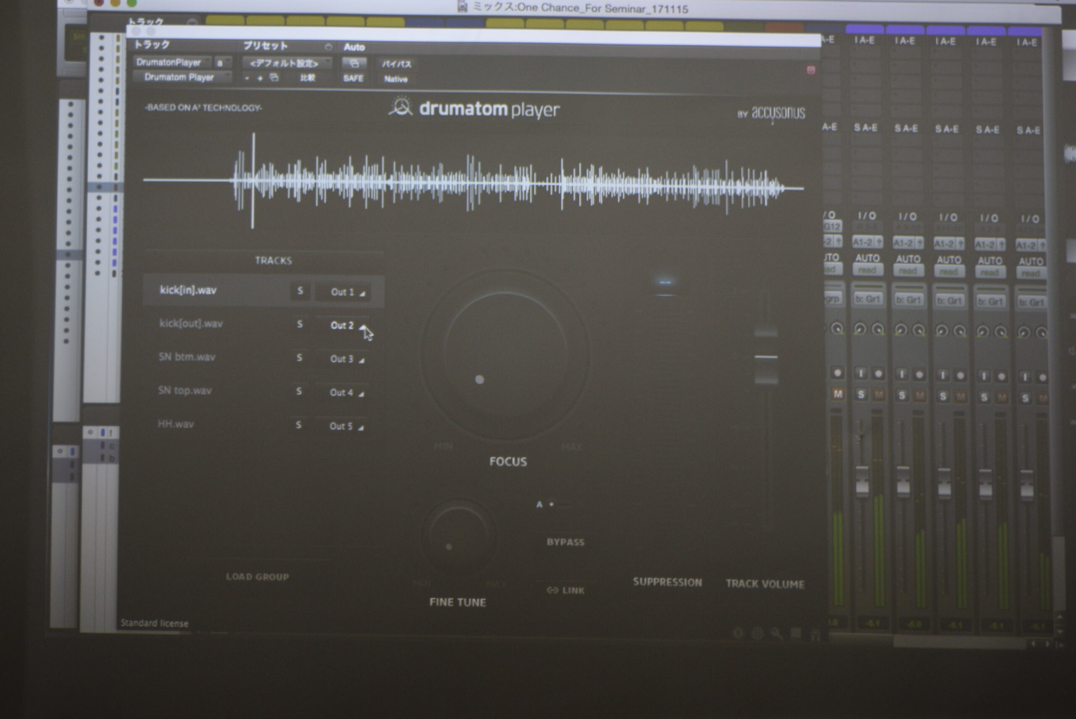Screen dimensions: 1076x719
Task: Solo the HH.wav track
Action: point(298,425)
